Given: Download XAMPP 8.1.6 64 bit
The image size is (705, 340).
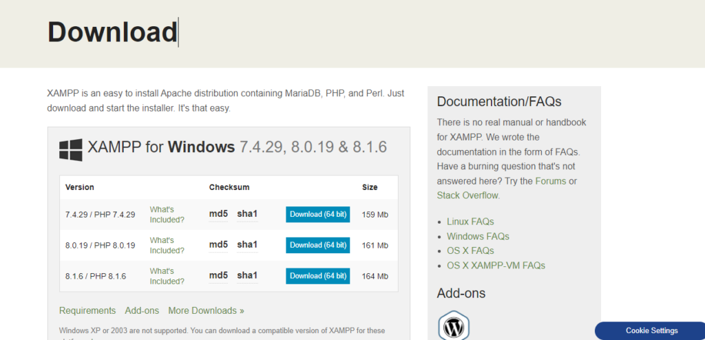Looking at the screenshot, I should point(318,276).
